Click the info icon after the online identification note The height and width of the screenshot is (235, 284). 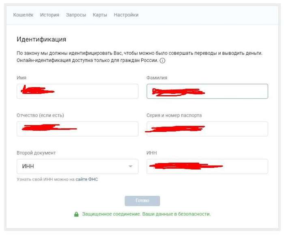(x=162, y=61)
